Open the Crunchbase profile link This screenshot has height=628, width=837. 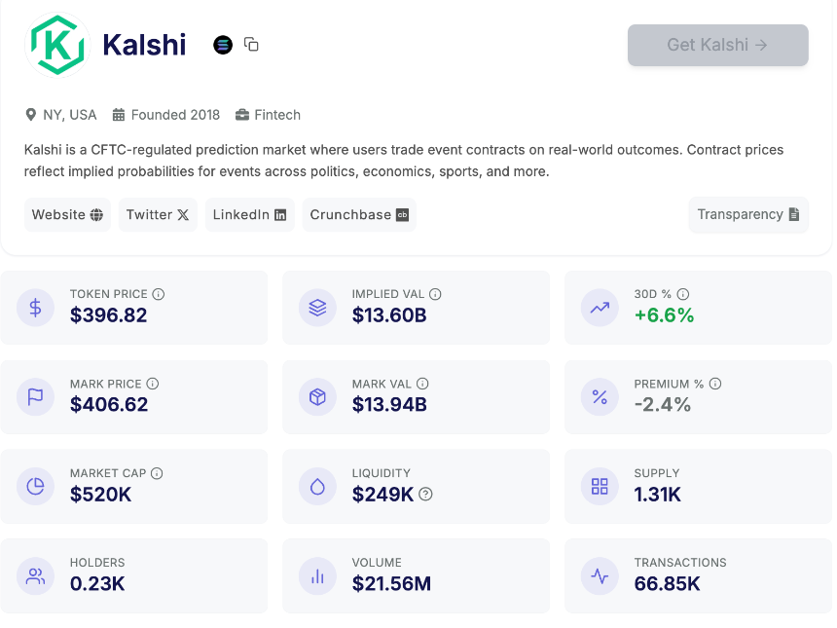(x=358, y=215)
